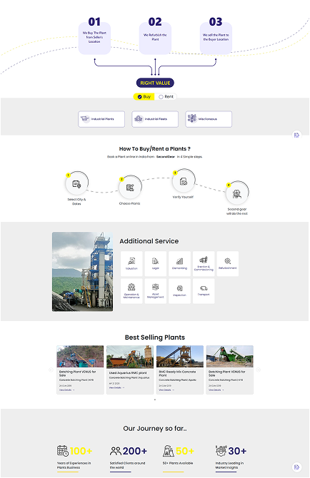This screenshot has height=478, width=310.
Task: Go to next Best Selling Plants slide
Action: (x=259, y=370)
